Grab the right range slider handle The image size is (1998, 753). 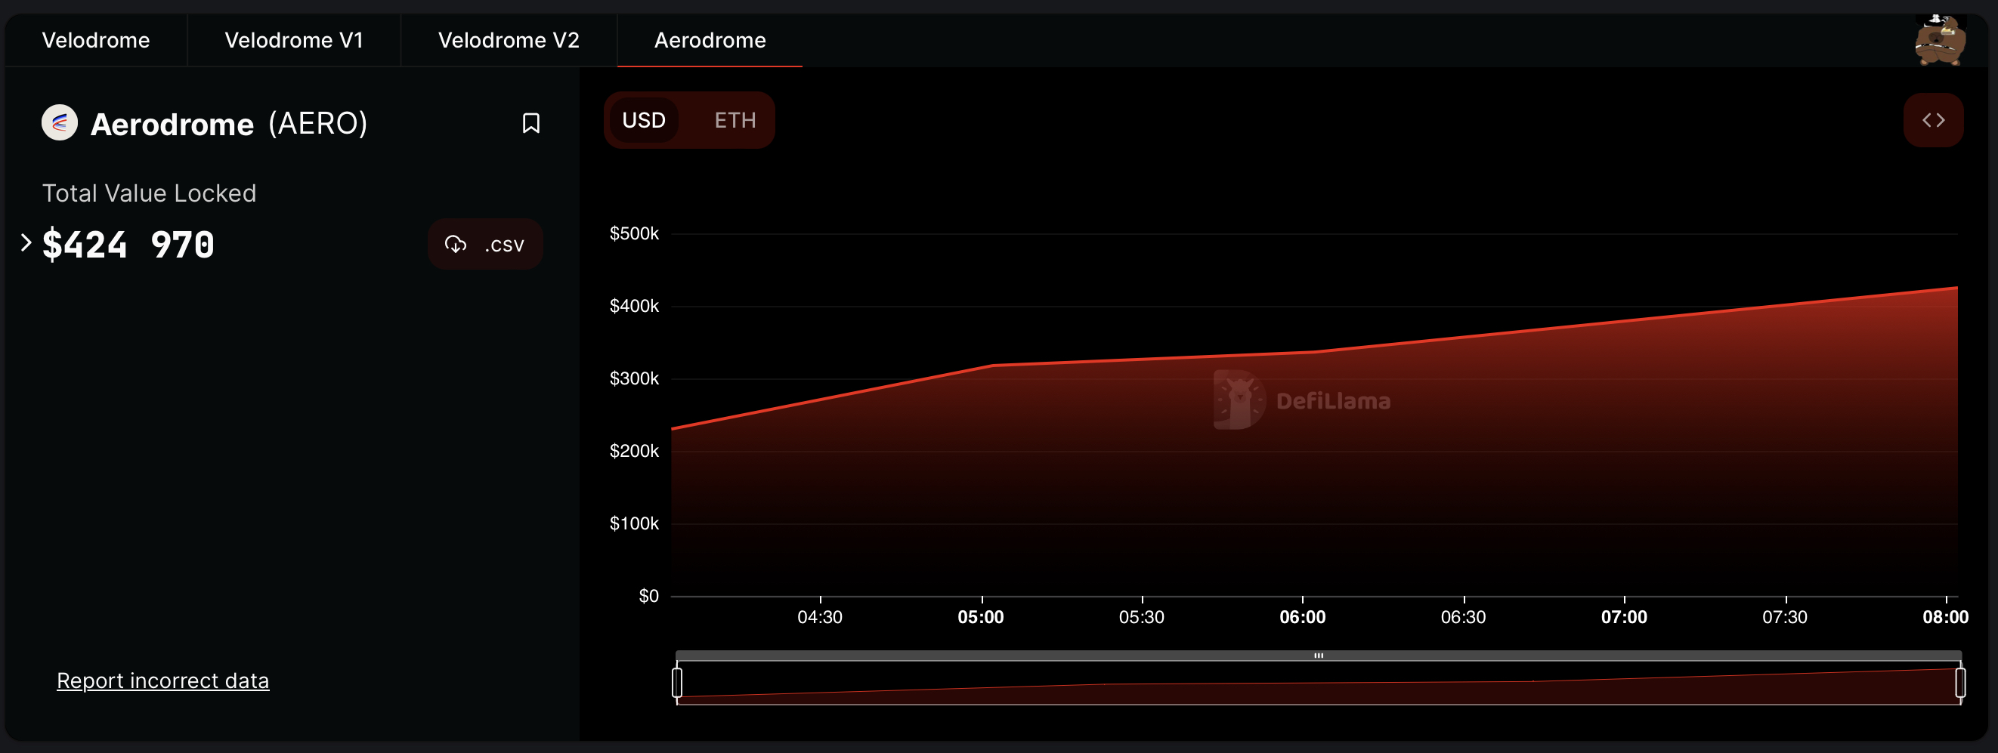pos(1960,683)
